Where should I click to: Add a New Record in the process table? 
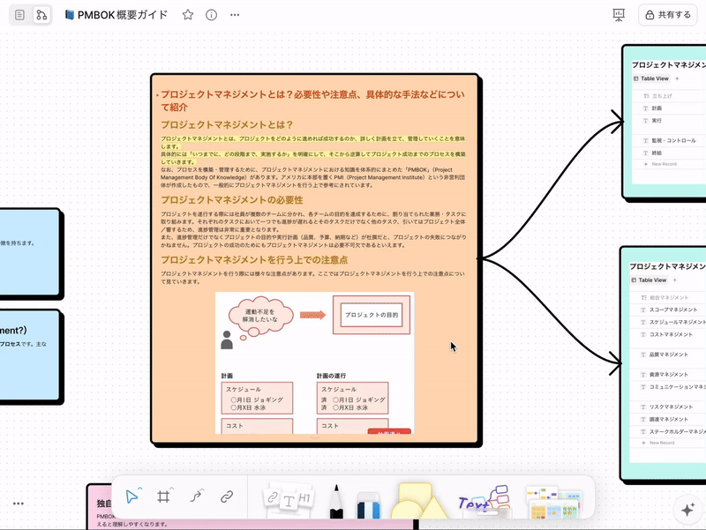click(x=660, y=163)
